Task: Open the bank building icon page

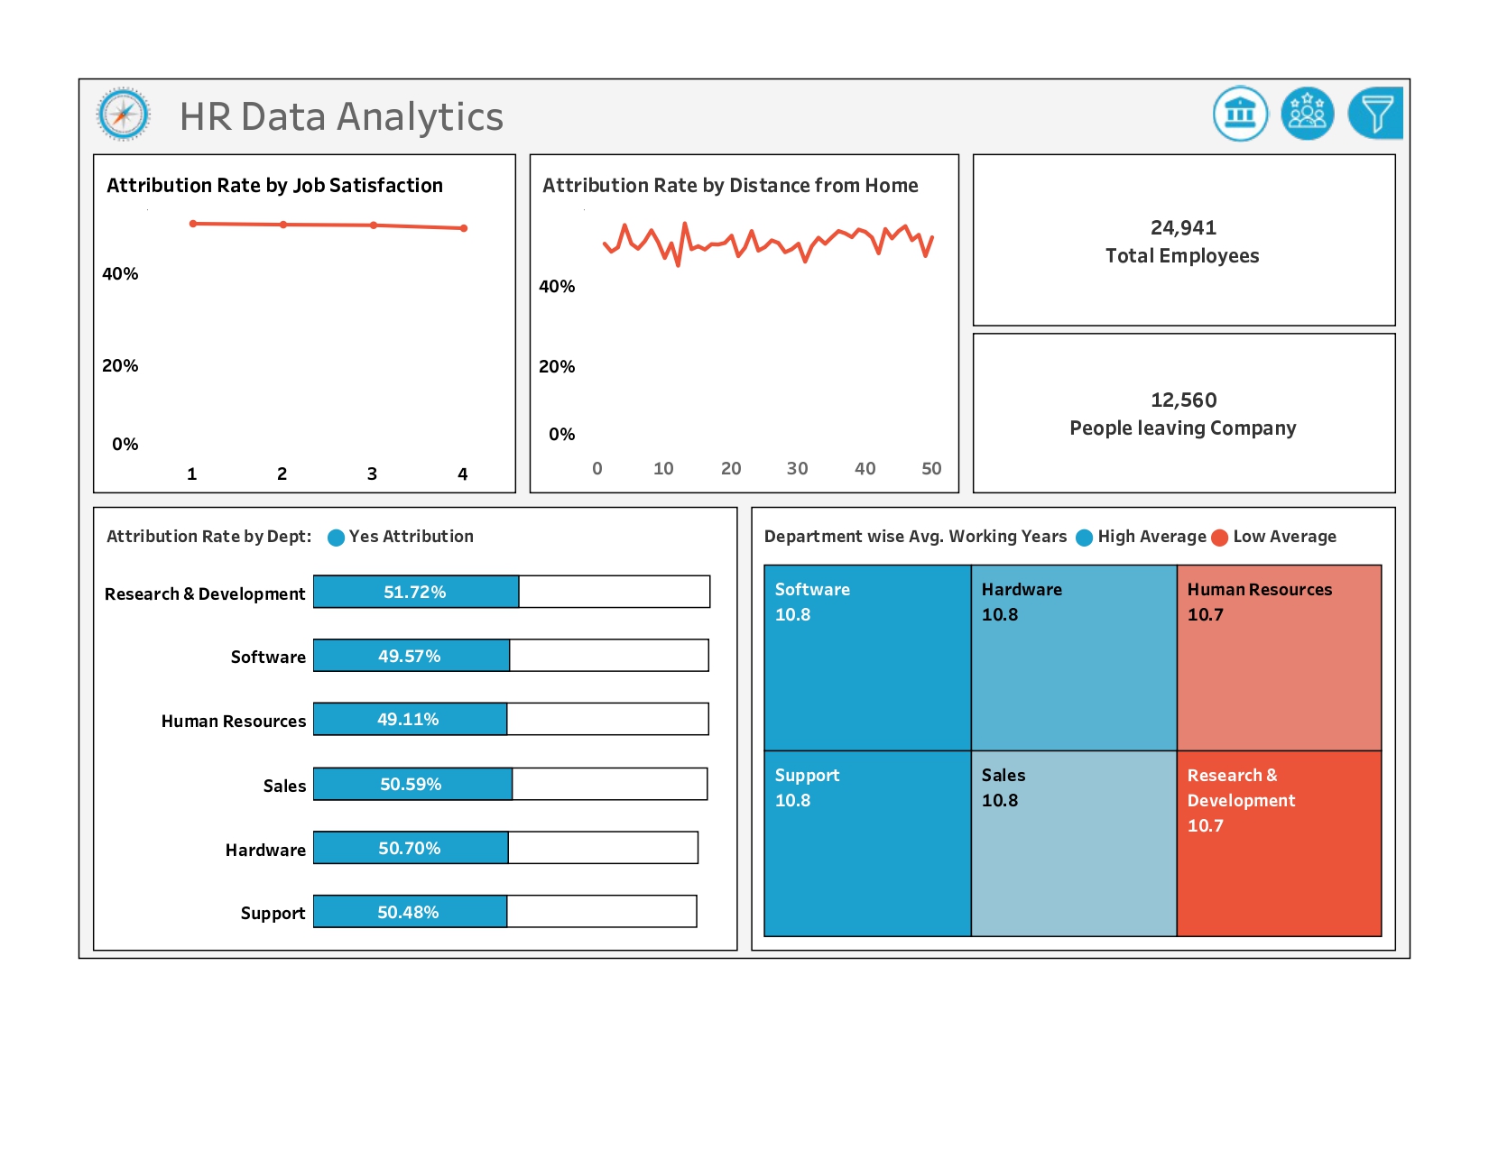Action: pos(1240,114)
